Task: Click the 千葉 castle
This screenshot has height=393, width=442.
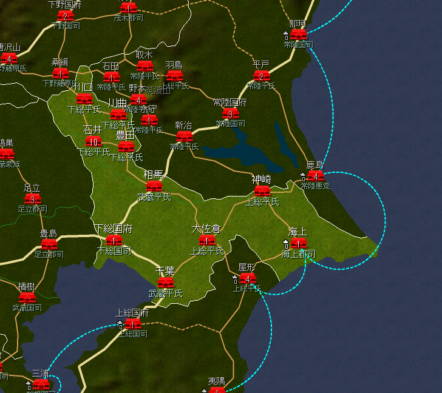Action: pyautogui.click(x=166, y=283)
